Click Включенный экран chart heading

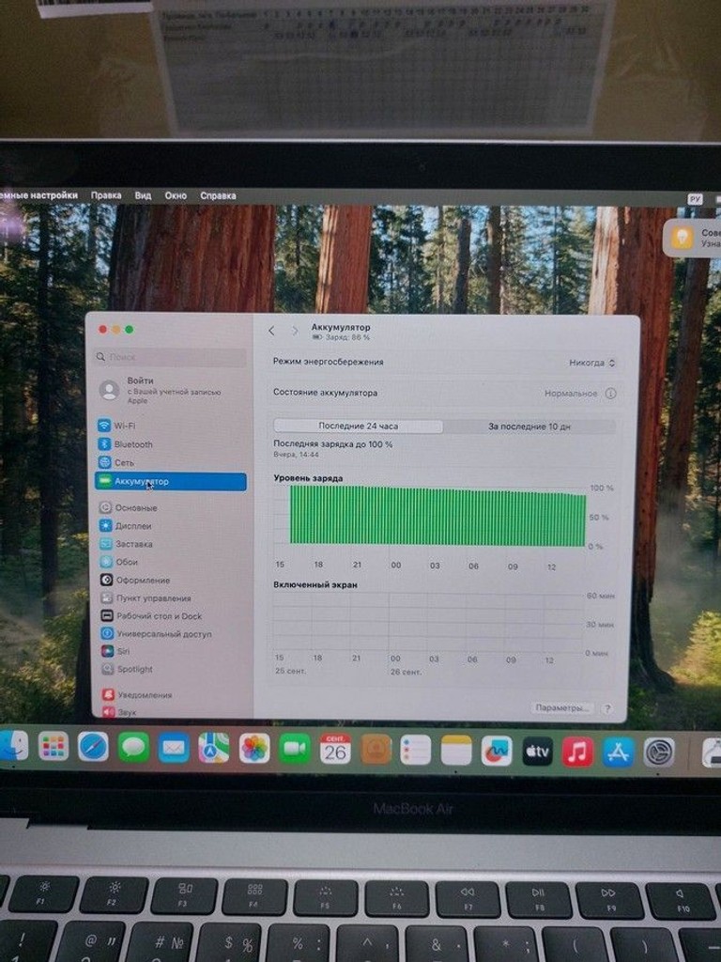(315, 584)
